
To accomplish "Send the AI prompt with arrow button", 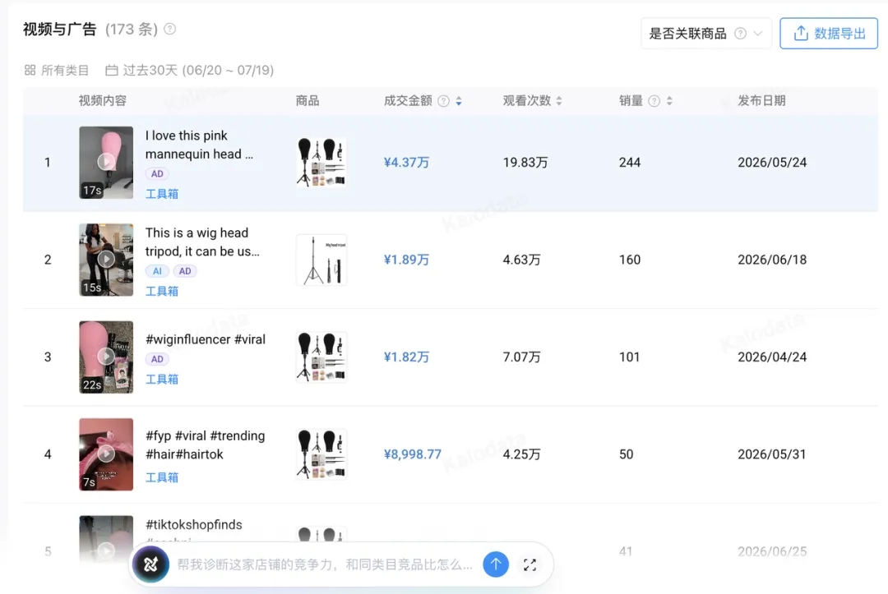I will coord(496,564).
